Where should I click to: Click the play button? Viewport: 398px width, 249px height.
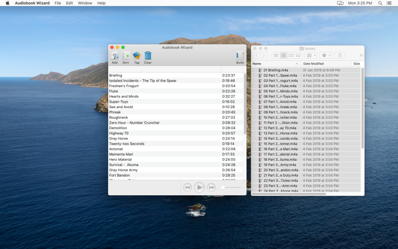click(x=199, y=188)
